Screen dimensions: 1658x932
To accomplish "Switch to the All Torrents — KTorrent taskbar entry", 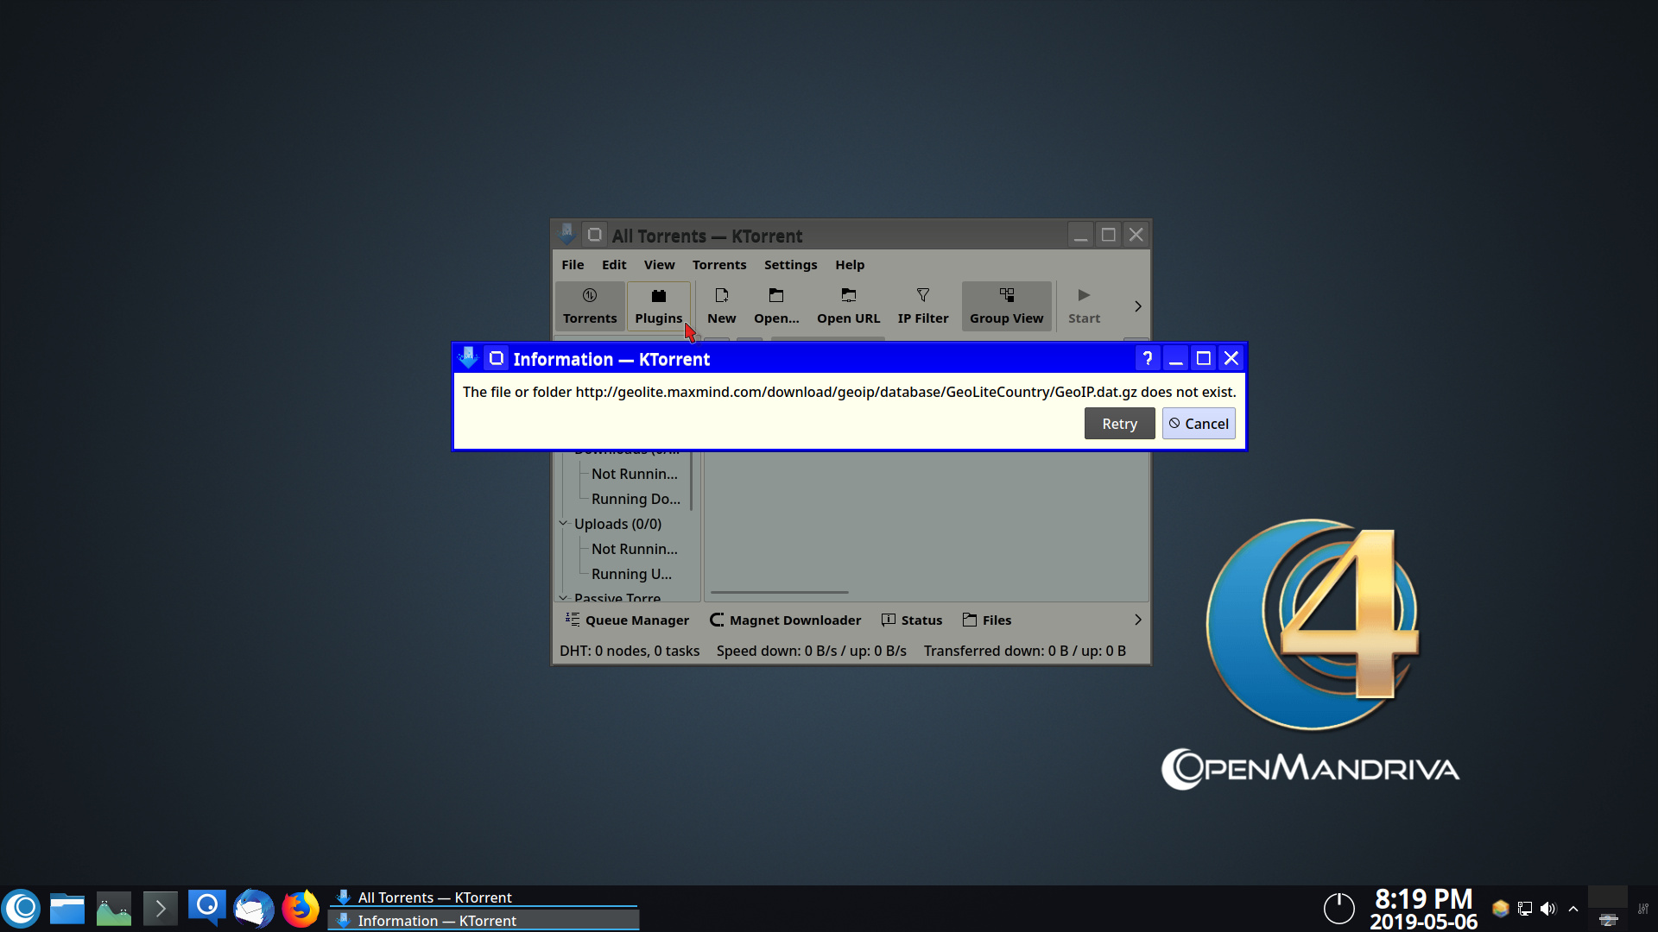I will click(x=484, y=897).
